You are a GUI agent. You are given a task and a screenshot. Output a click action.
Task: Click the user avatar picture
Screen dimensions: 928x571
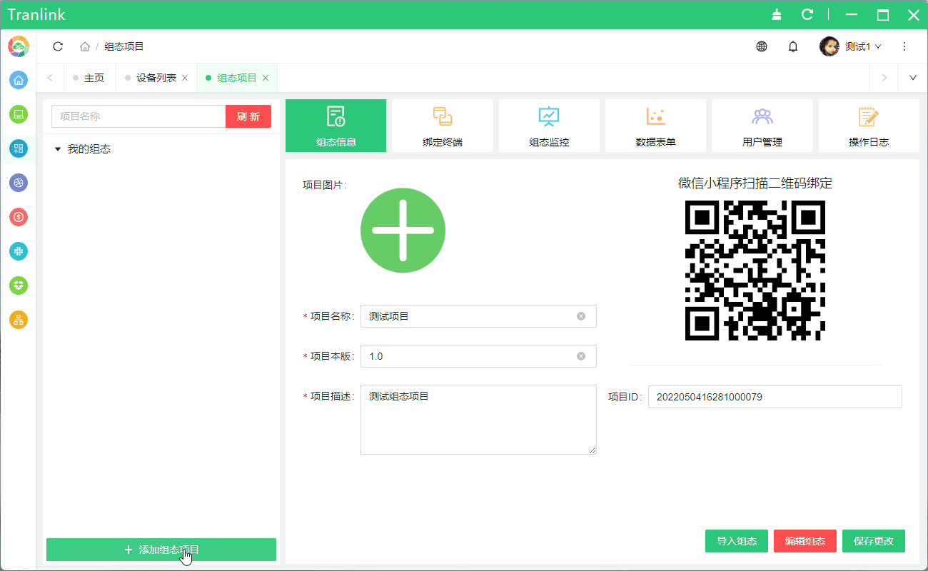829,46
